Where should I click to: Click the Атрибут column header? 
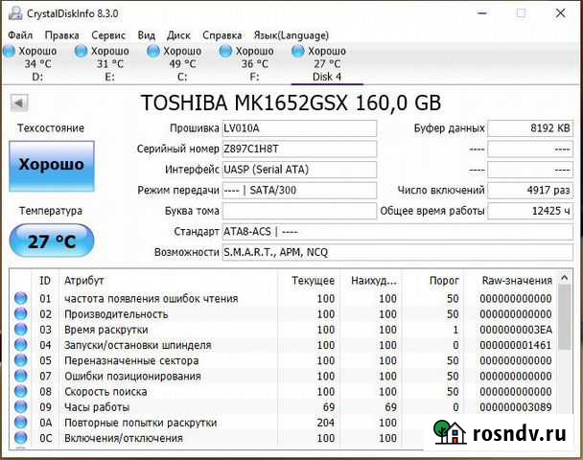(x=168, y=281)
